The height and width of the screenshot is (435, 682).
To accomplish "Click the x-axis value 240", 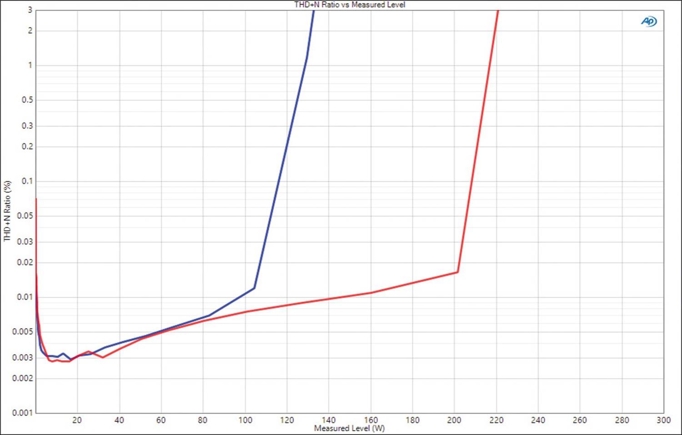I will [538, 420].
